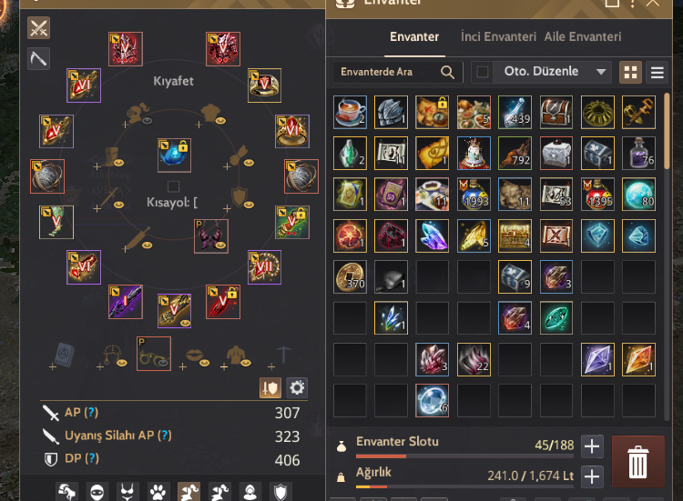Screen dimensions: 683x501
Task: Click the red trash can delete button
Action: (638, 462)
